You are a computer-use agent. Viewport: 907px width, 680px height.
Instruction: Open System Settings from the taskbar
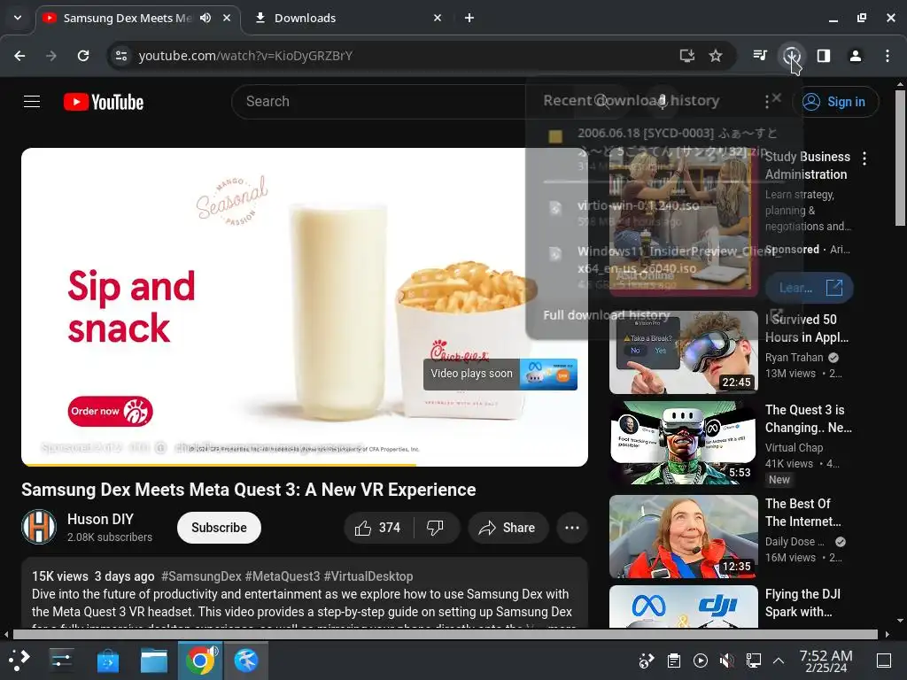61,661
